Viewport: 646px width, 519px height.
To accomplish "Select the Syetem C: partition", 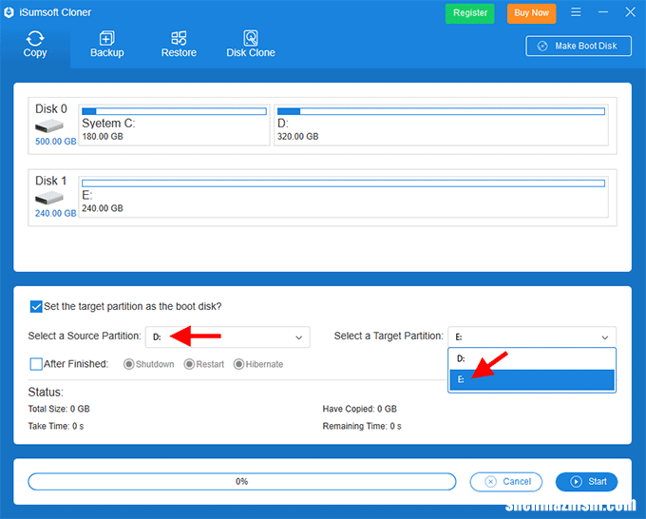I will (174, 125).
